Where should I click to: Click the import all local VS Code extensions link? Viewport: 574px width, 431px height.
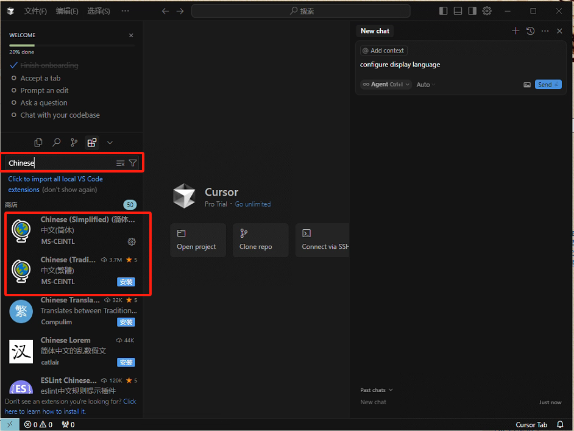pos(55,184)
